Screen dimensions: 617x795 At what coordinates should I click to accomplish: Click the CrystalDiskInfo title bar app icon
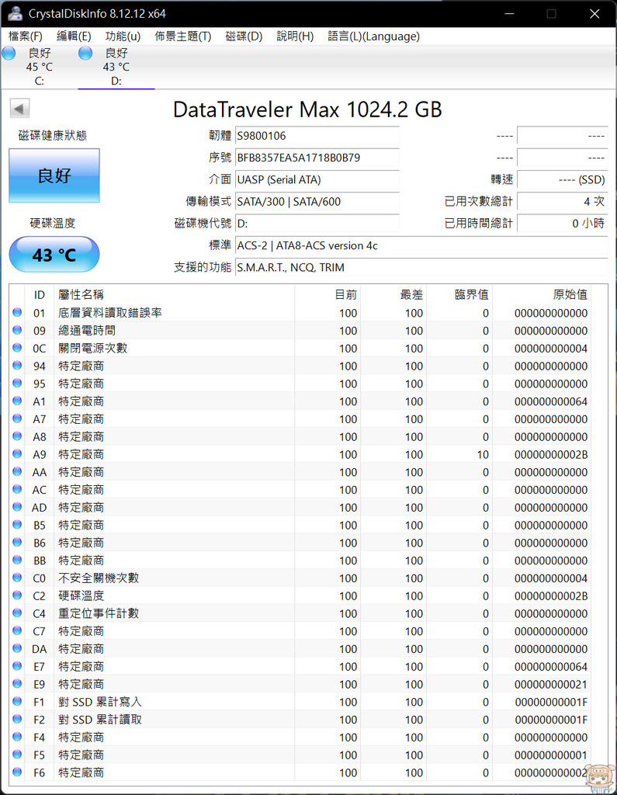16,14
